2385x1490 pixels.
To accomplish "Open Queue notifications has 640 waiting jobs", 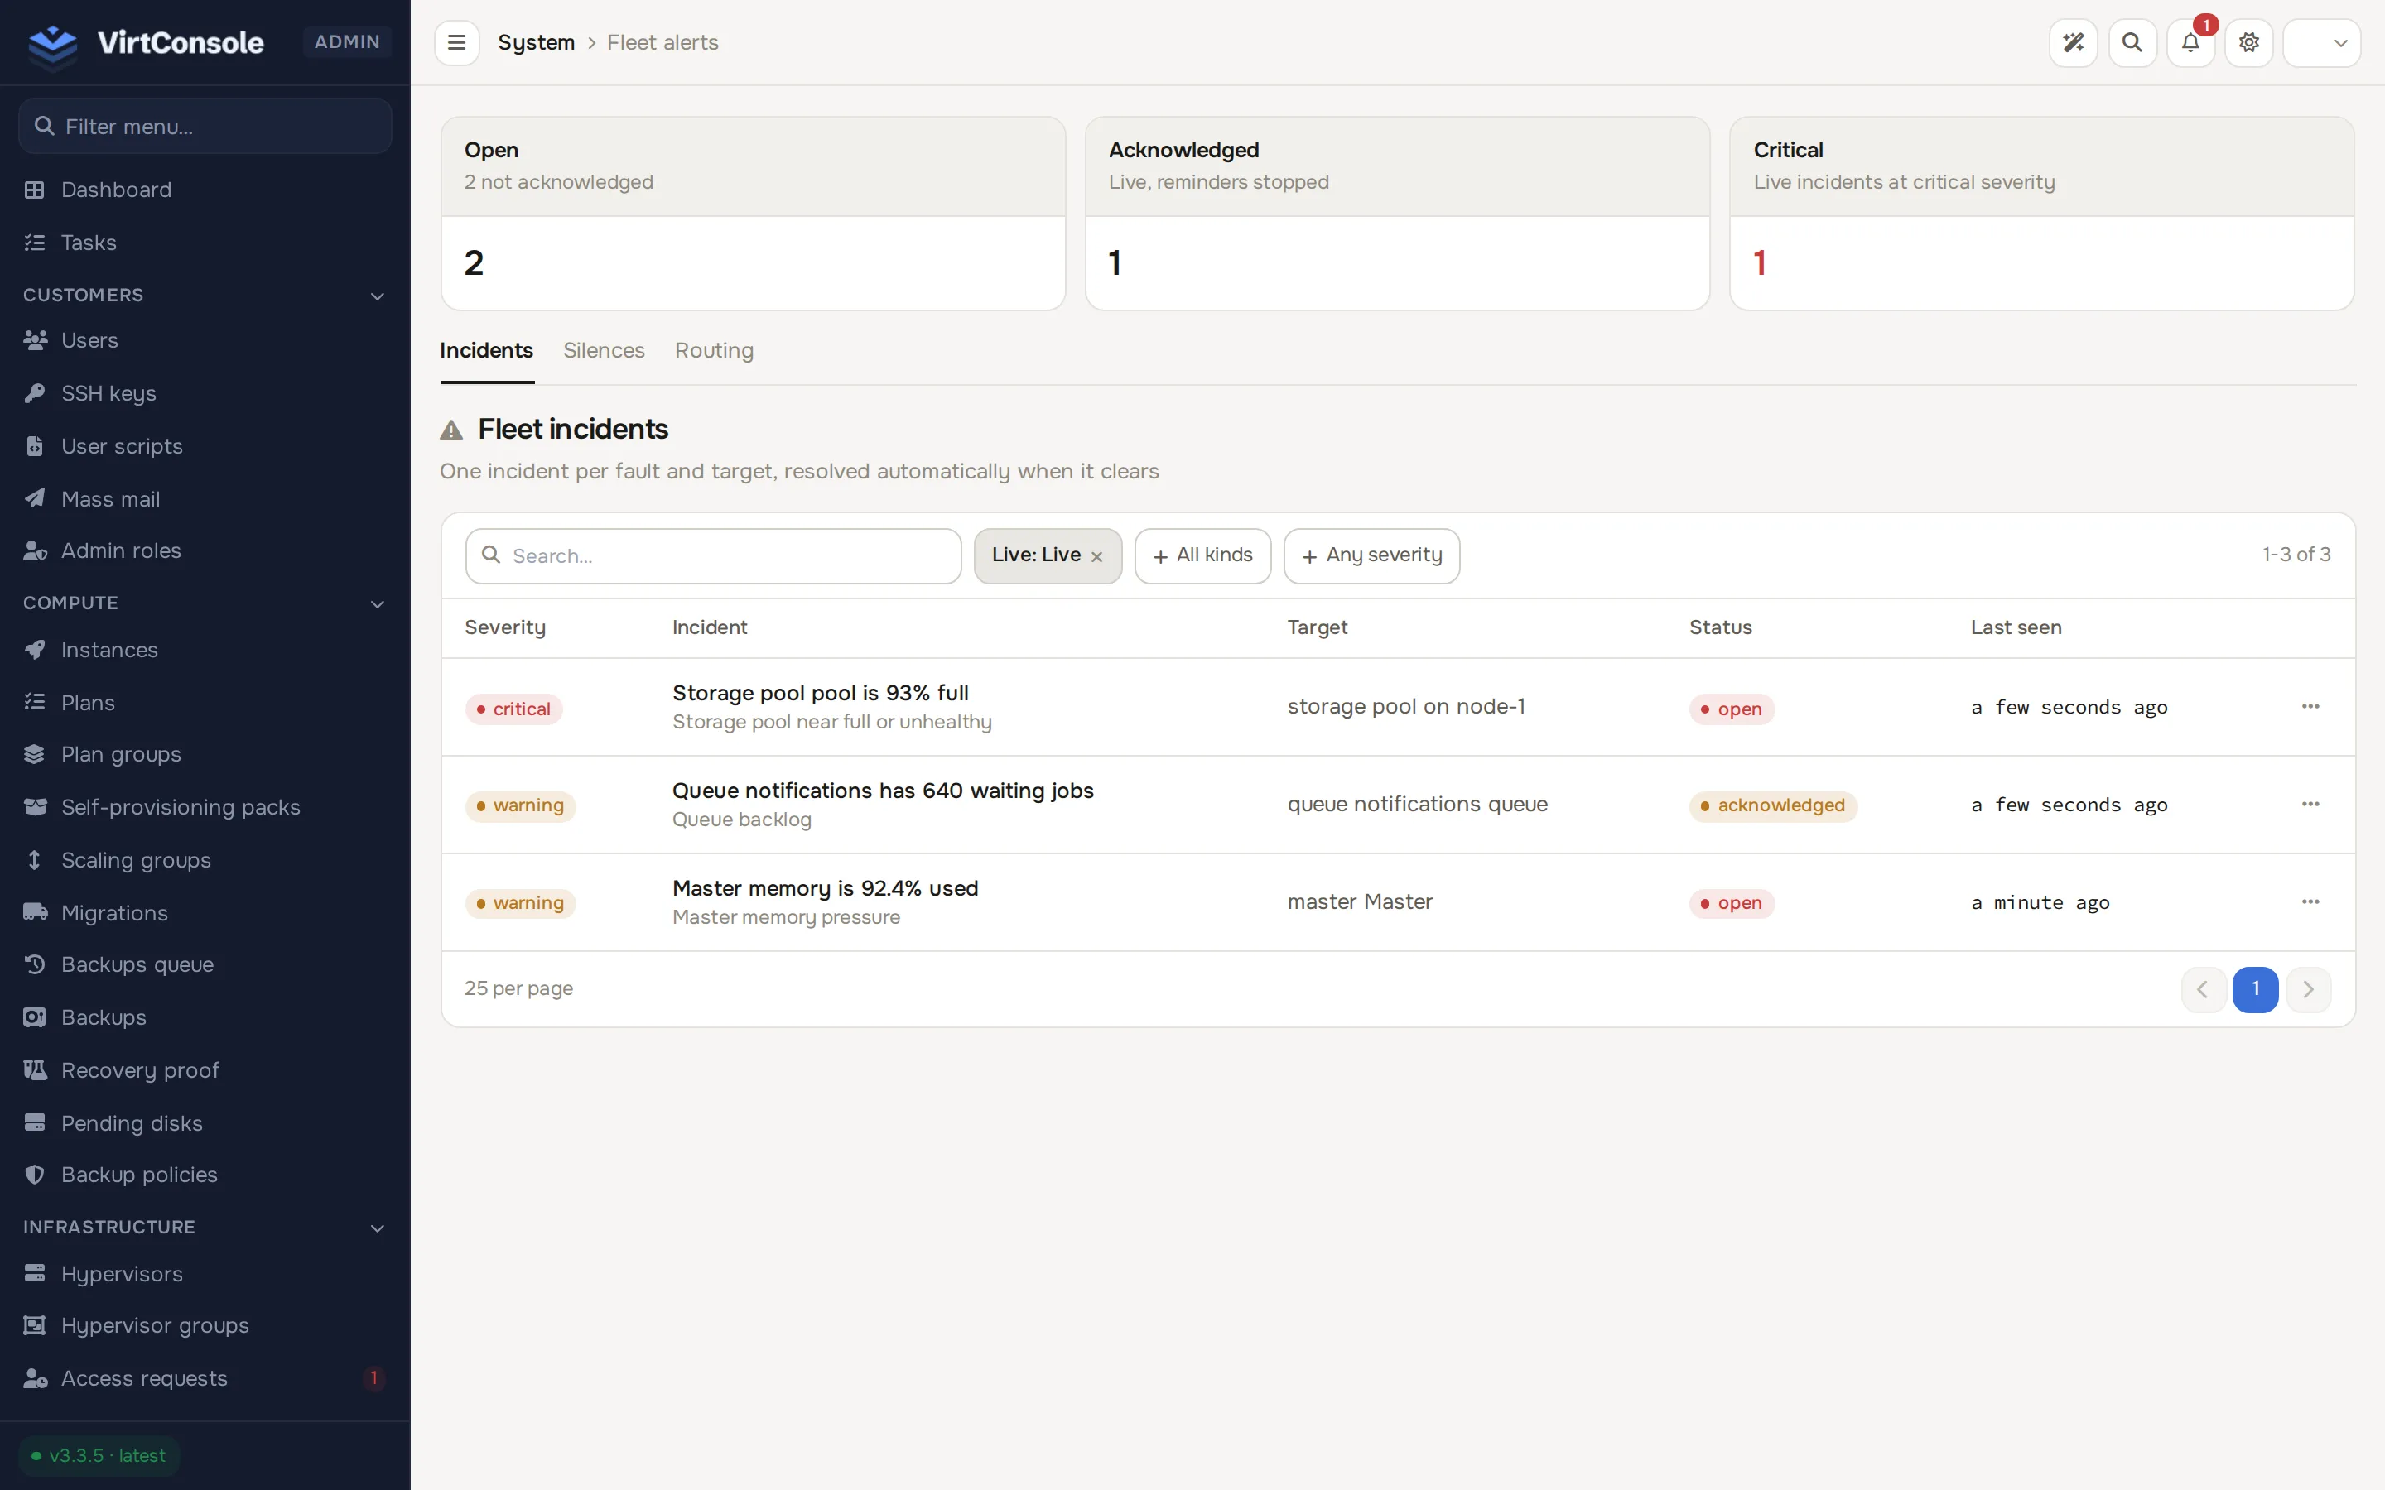I will point(882,791).
